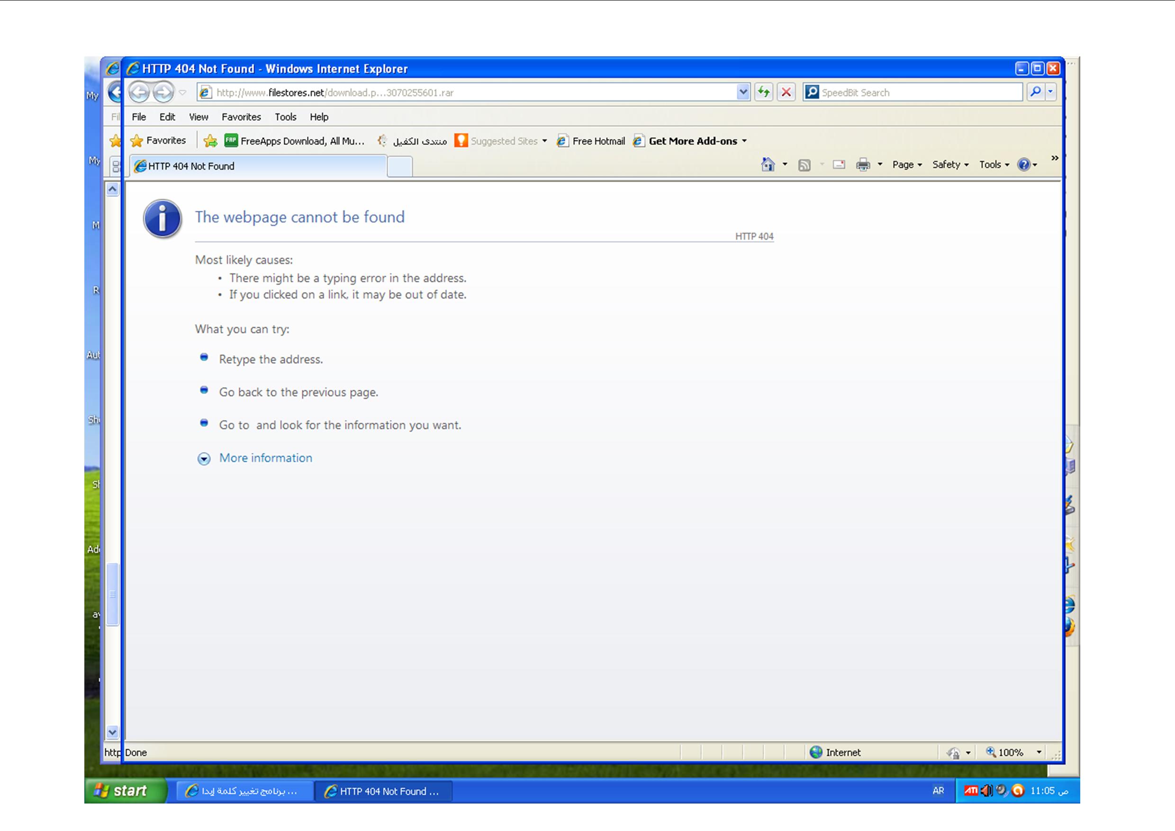Click the Help question mark icon
The image size is (1175, 831).
[1023, 164]
